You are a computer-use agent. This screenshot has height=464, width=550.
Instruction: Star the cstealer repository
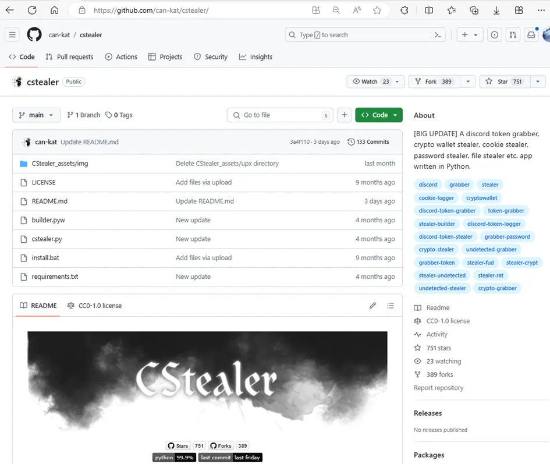coord(503,82)
